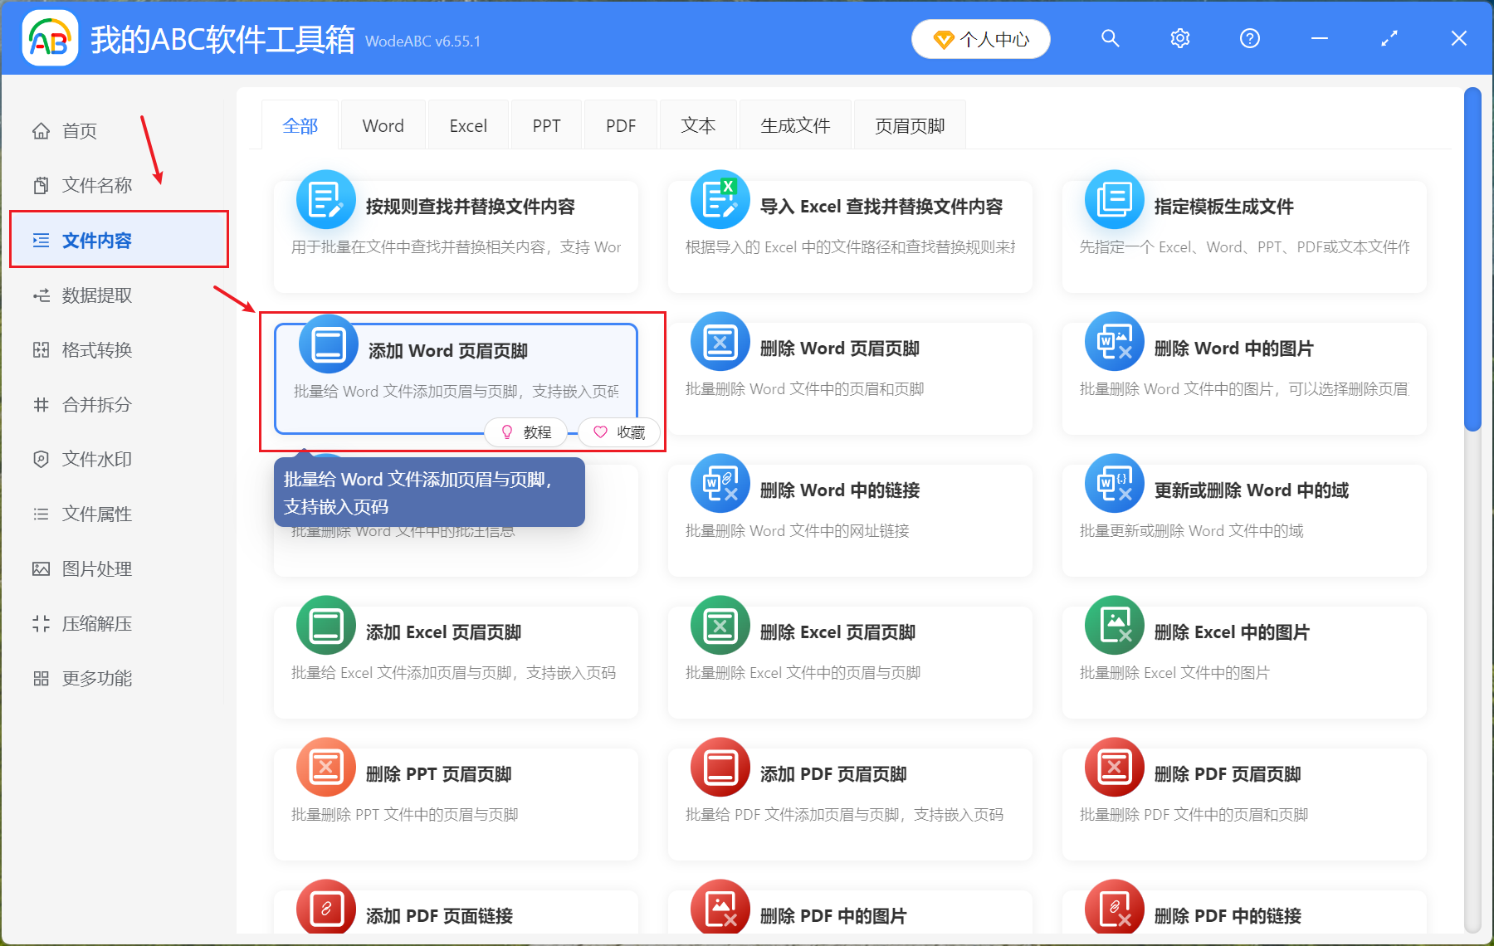Switch to the Word tab
Screen dimensions: 1494x946
coord(383,124)
